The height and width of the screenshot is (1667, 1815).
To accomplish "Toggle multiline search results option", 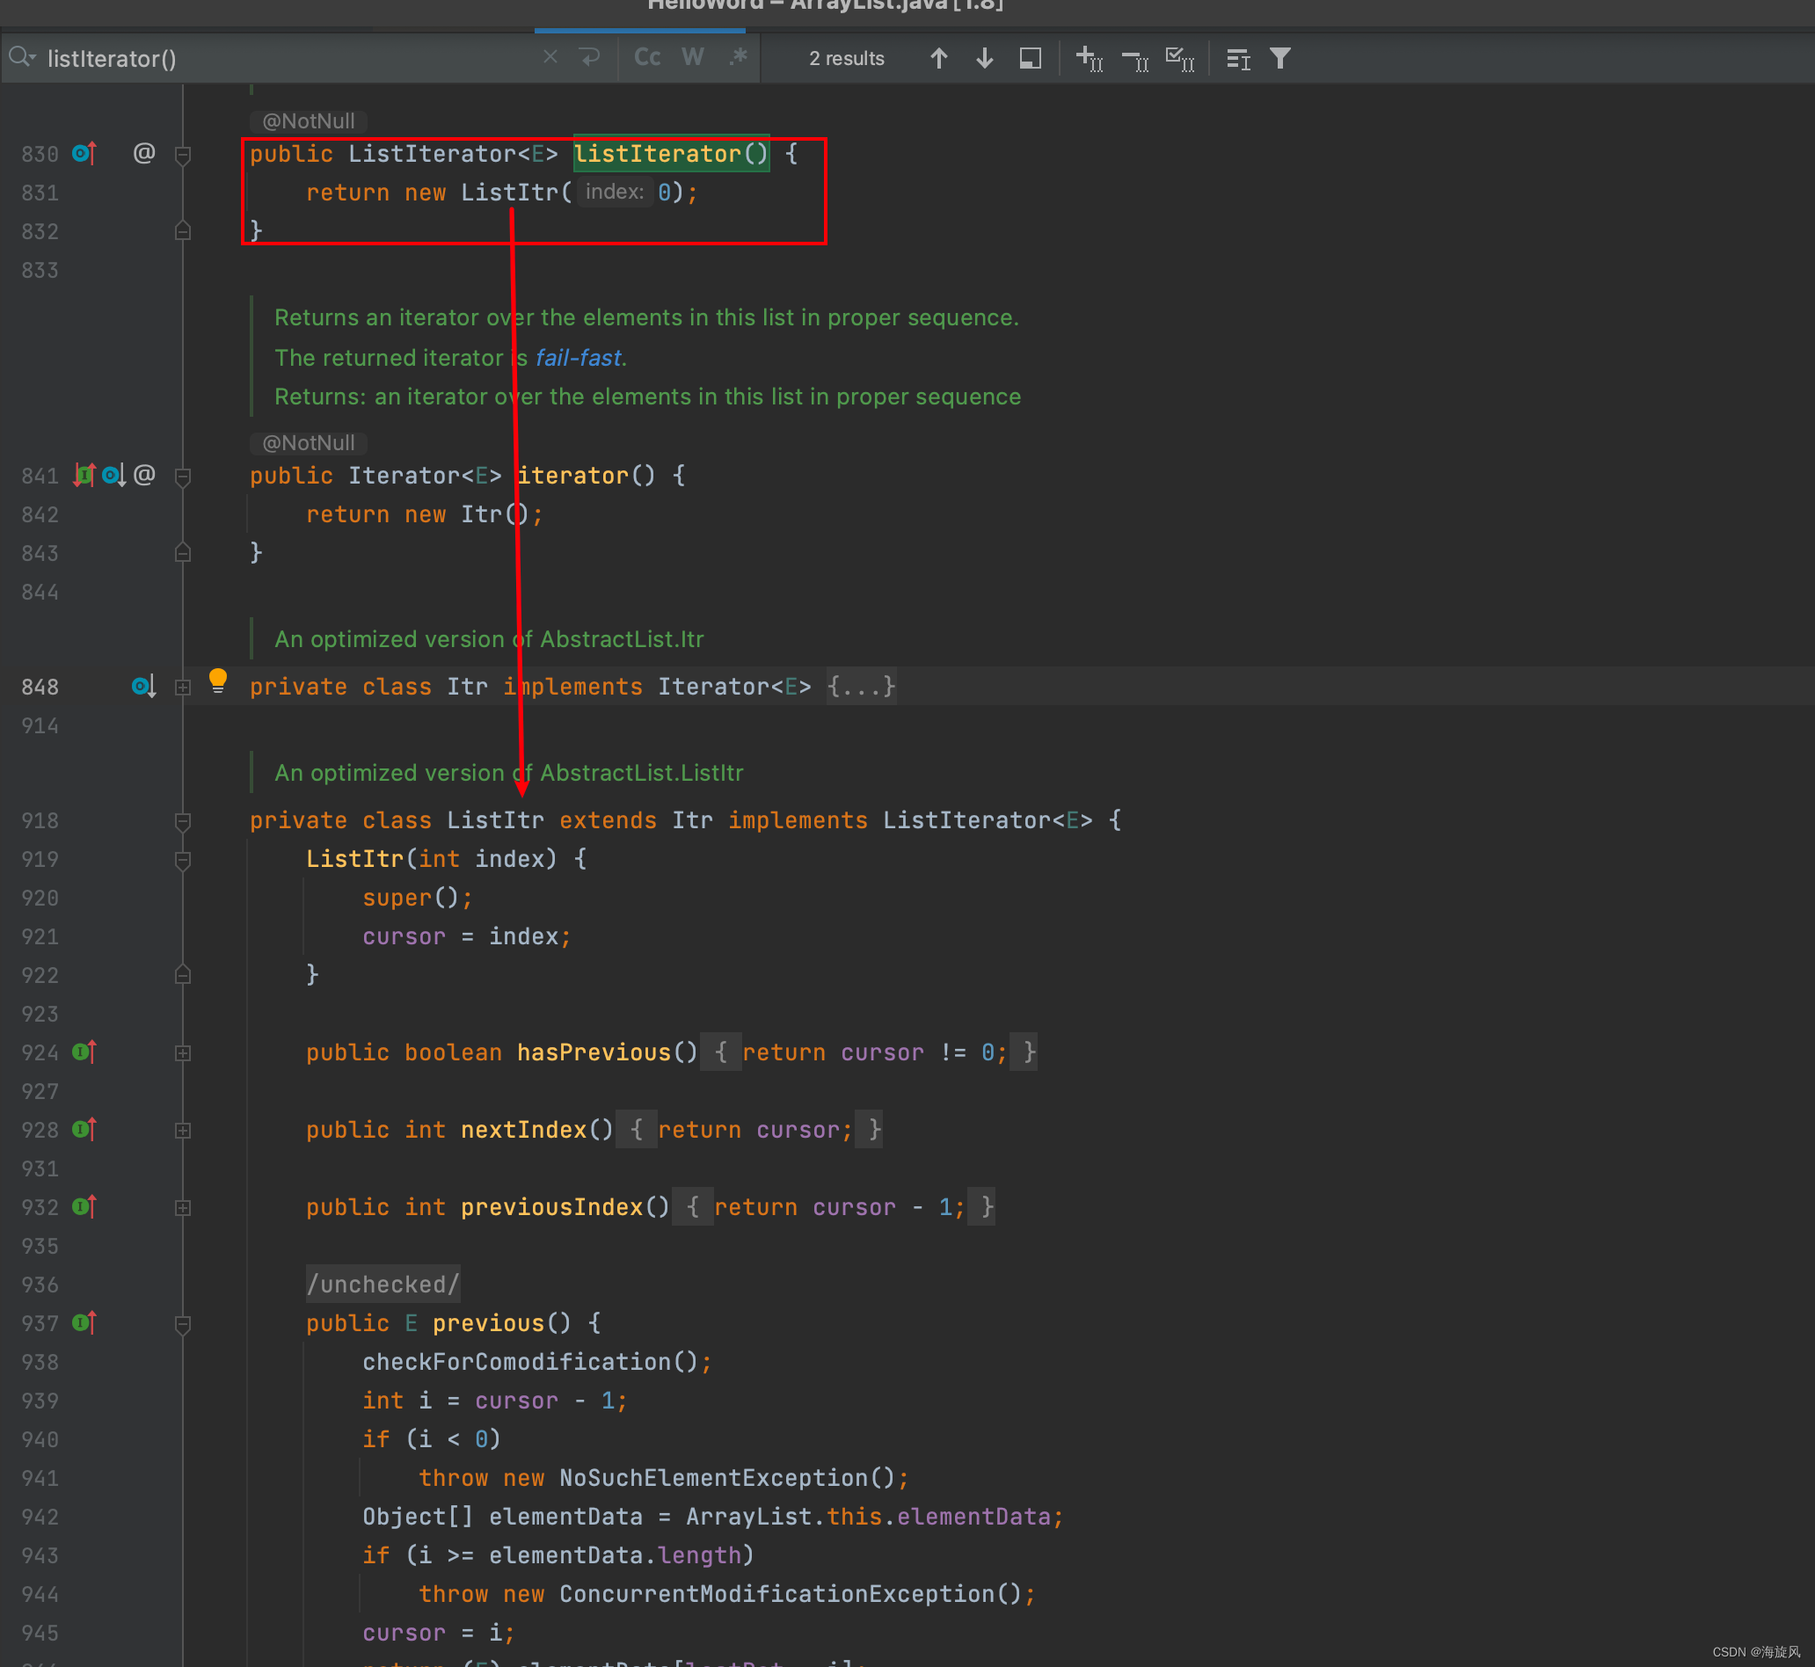I will click(1238, 59).
